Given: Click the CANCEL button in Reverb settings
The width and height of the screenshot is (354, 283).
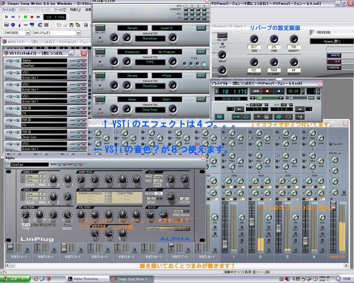Looking at the screenshot, I should pos(334,67).
